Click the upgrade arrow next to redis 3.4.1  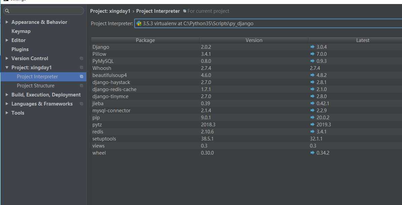coord(312,131)
